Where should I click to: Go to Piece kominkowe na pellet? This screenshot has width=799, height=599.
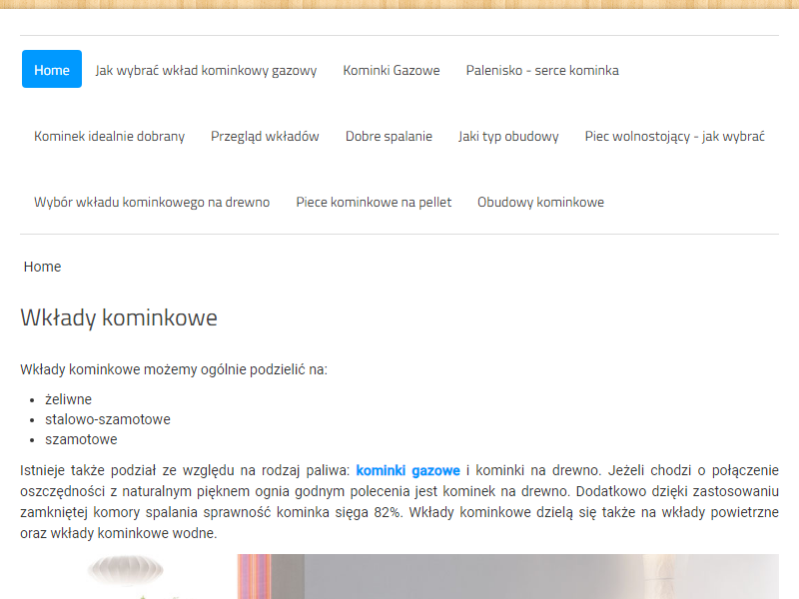point(374,203)
